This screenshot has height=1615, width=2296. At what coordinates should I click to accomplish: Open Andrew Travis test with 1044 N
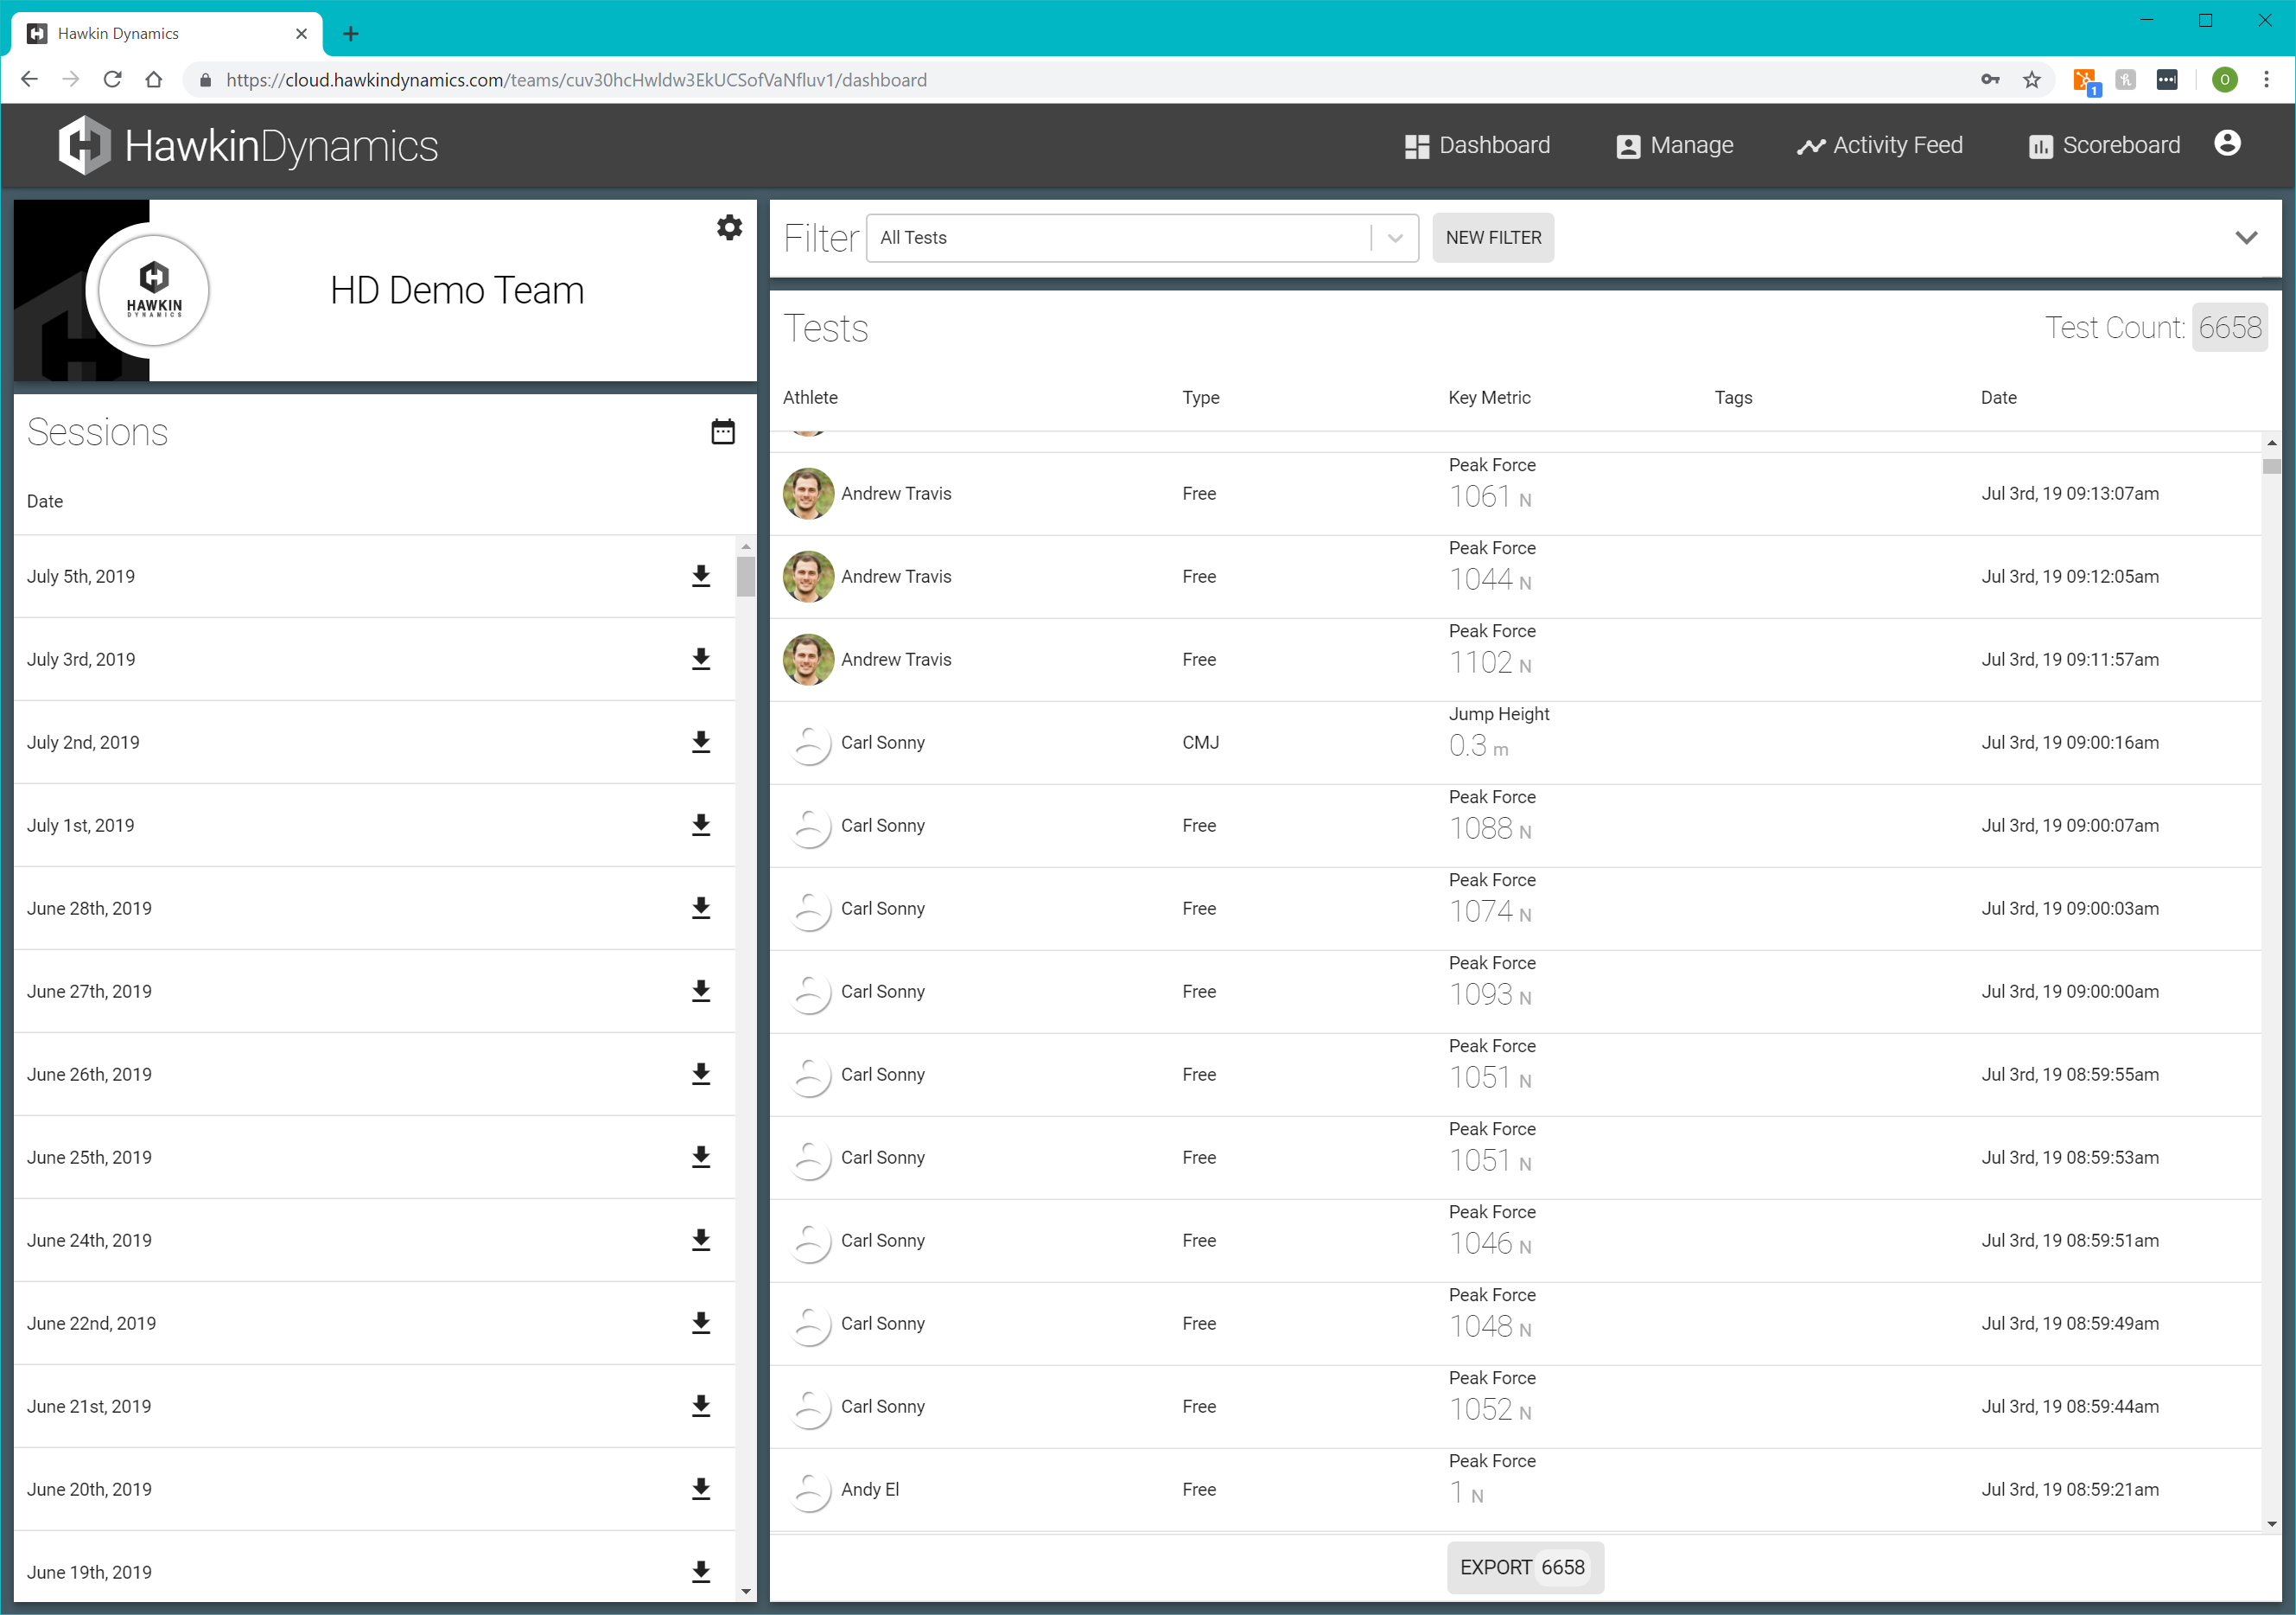(1515, 577)
